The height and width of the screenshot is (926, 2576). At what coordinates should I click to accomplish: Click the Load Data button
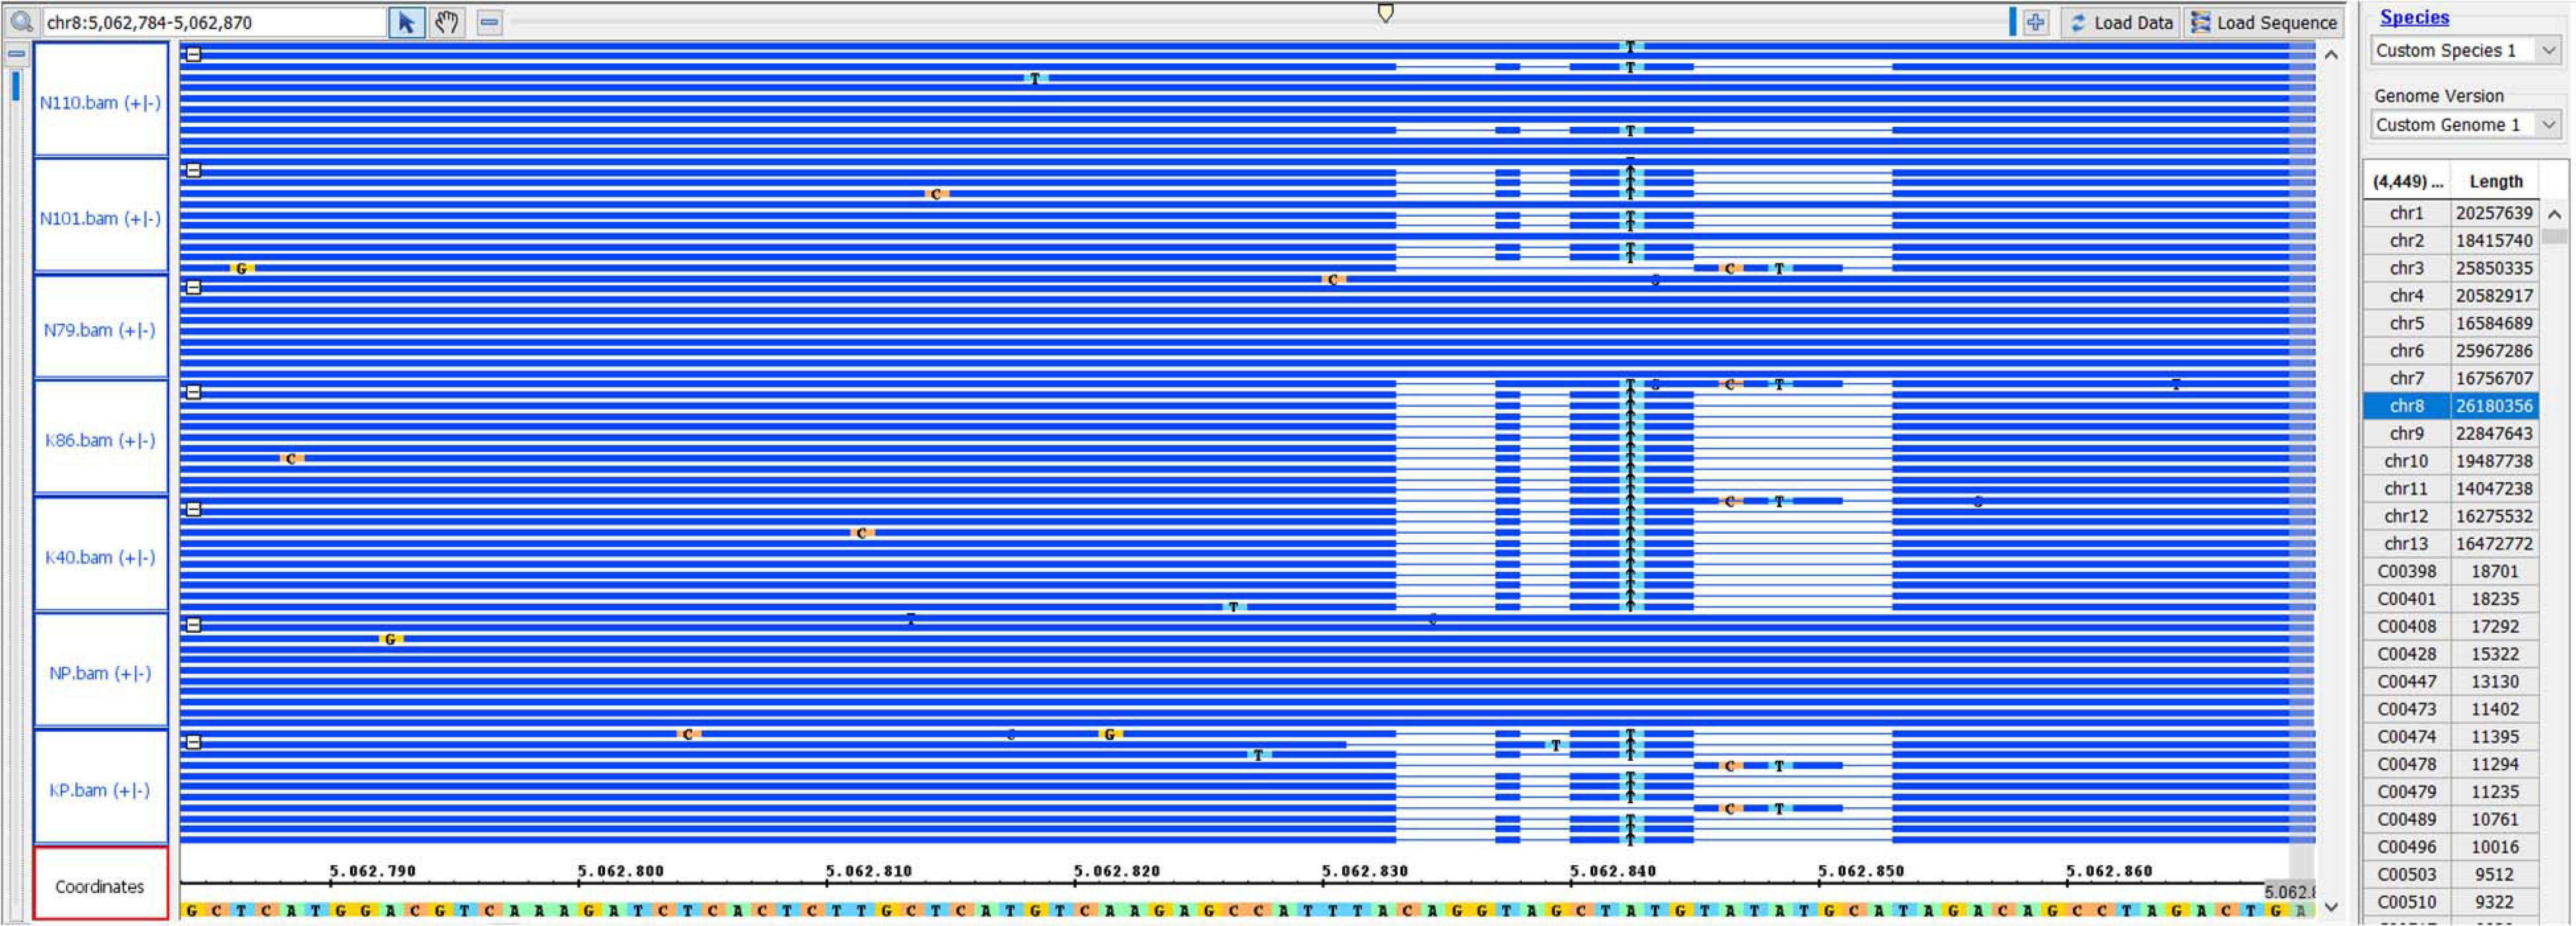[2120, 22]
